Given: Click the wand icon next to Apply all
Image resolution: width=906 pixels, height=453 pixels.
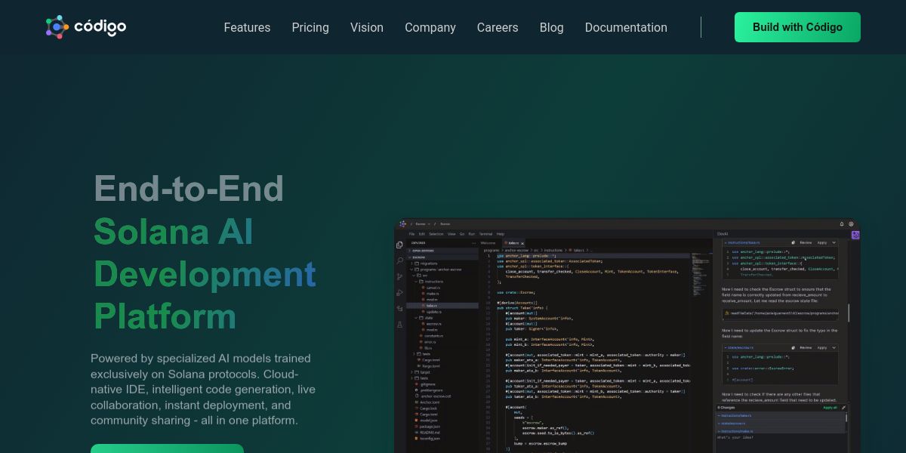Looking at the screenshot, I should [x=843, y=408].
